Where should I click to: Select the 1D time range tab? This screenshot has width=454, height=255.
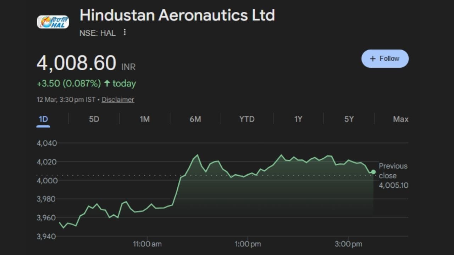(43, 119)
